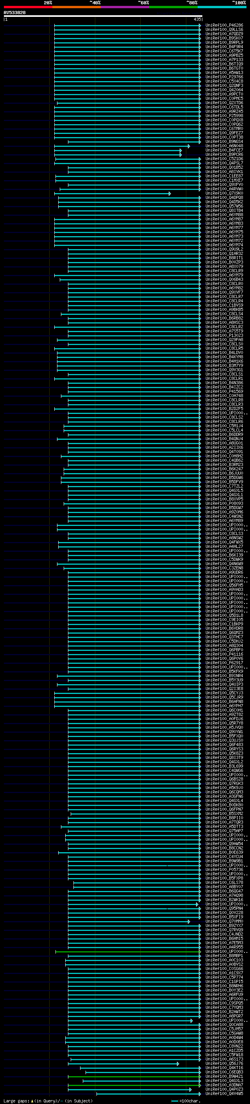Click the AV533828 query name label
This screenshot has height=1104, width=250.
coord(14,13)
